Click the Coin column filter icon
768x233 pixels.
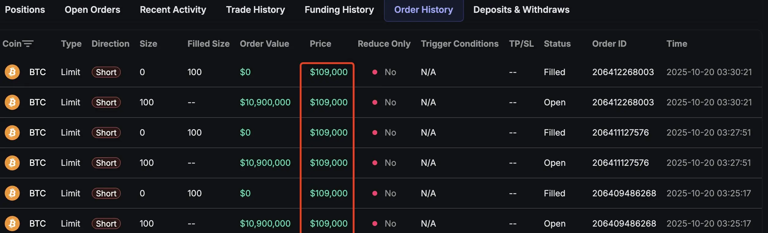pos(28,44)
